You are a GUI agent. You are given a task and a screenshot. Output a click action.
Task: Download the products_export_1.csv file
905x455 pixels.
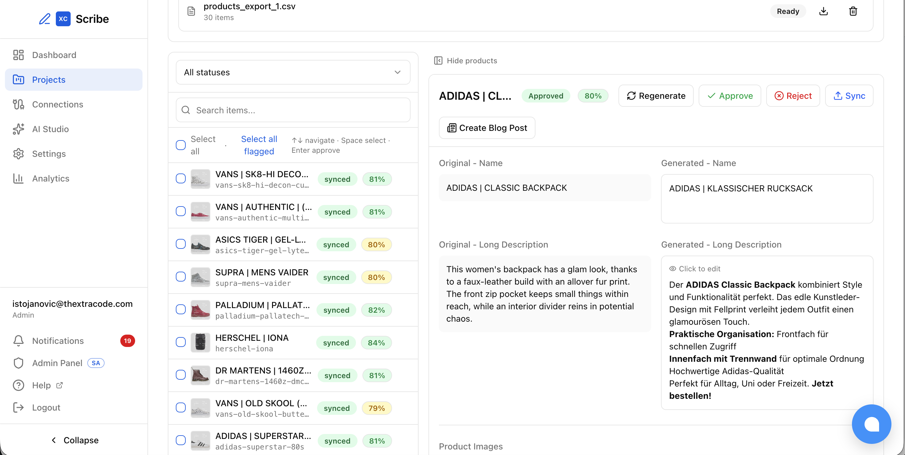[x=823, y=11]
